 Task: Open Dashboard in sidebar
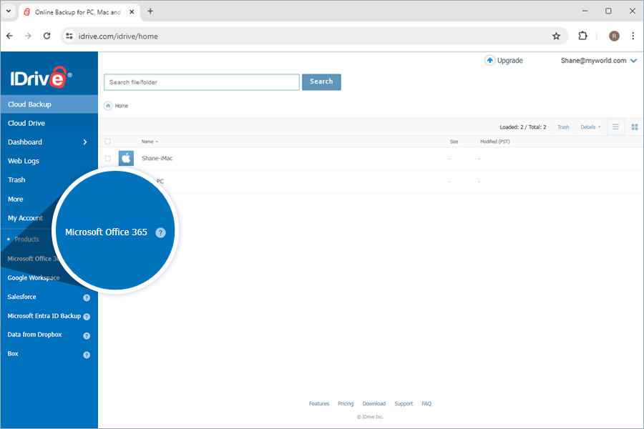[x=24, y=142]
